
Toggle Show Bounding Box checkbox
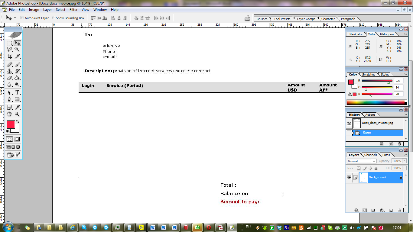coord(54,18)
